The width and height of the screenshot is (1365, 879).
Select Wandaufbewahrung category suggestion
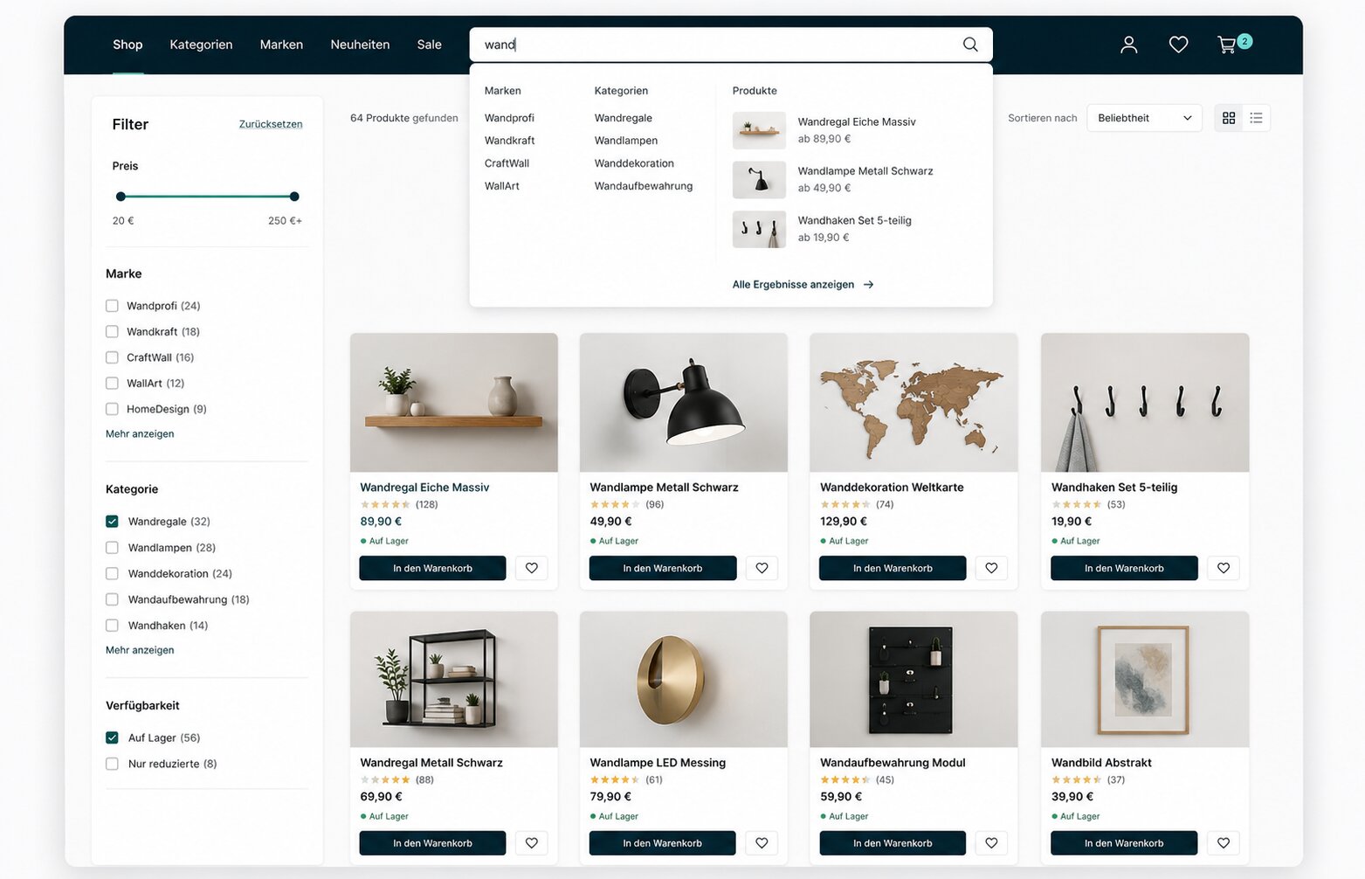644,186
